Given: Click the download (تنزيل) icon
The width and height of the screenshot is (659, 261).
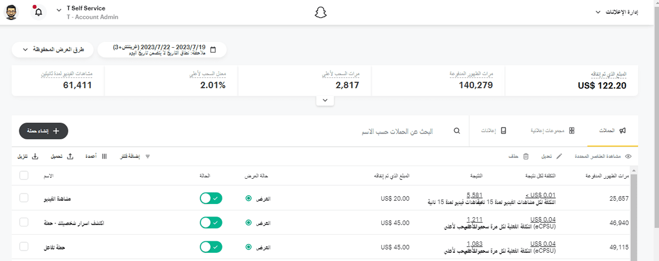Looking at the screenshot, I should (35, 156).
